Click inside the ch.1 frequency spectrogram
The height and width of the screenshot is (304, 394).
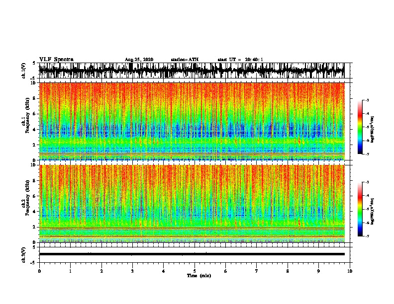pos(192,121)
